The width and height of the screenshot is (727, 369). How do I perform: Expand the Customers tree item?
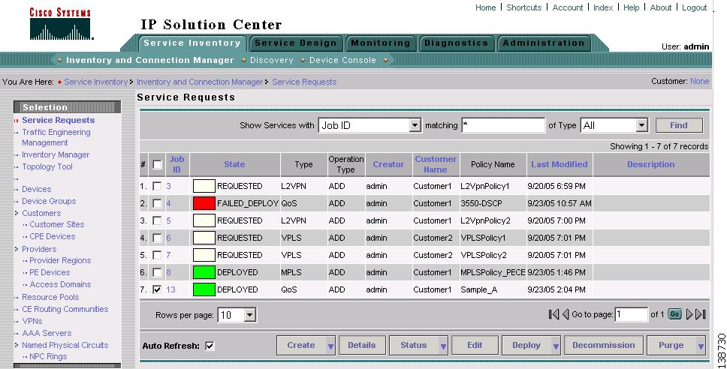pyautogui.click(x=17, y=213)
